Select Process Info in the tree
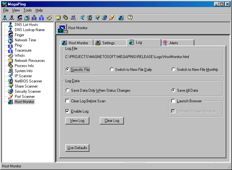This screenshot has width=232, height=170. point(24,66)
